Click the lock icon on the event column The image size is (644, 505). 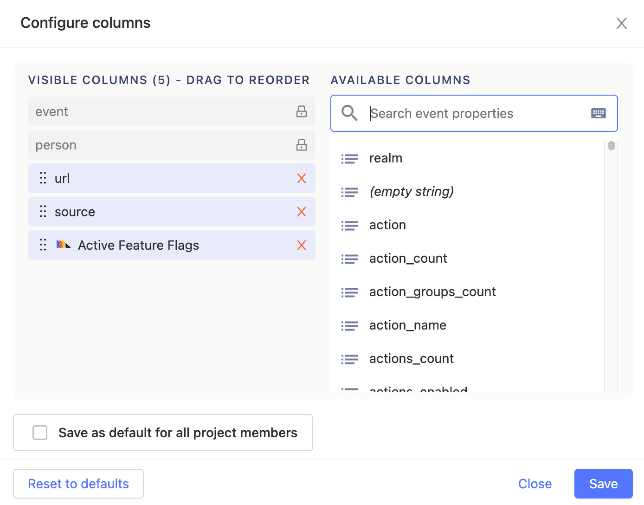click(301, 111)
